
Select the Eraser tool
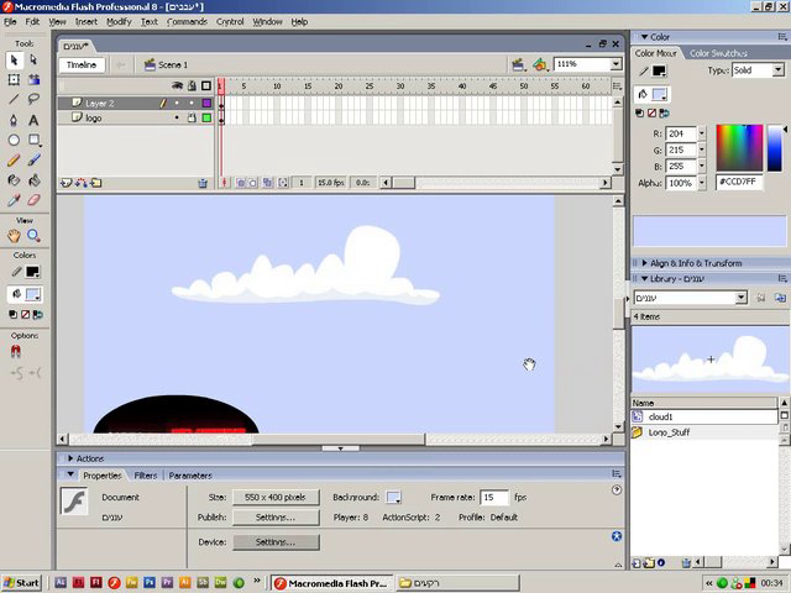(x=33, y=200)
